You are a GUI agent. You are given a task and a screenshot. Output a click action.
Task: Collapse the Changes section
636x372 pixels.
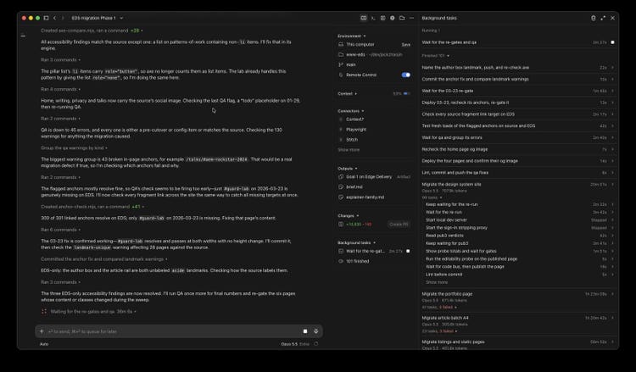(349, 216)
